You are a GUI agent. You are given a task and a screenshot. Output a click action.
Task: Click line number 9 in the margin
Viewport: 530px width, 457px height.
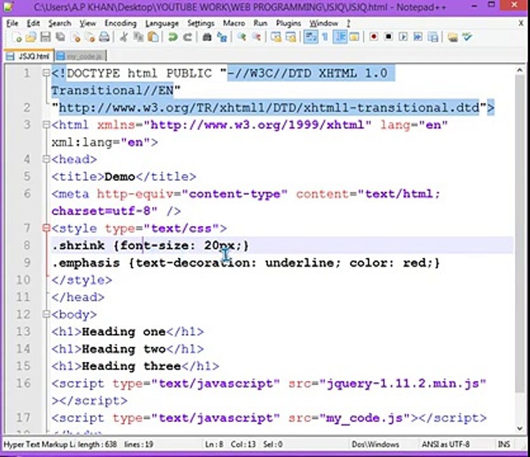point(27,262)
